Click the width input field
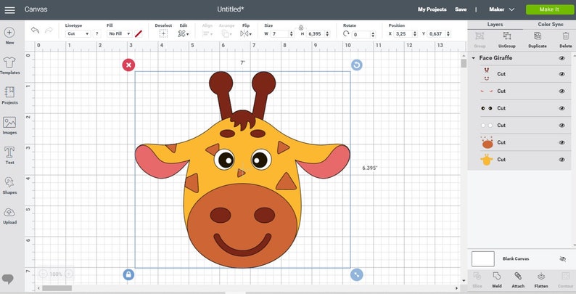 click(x=280, y=34)
